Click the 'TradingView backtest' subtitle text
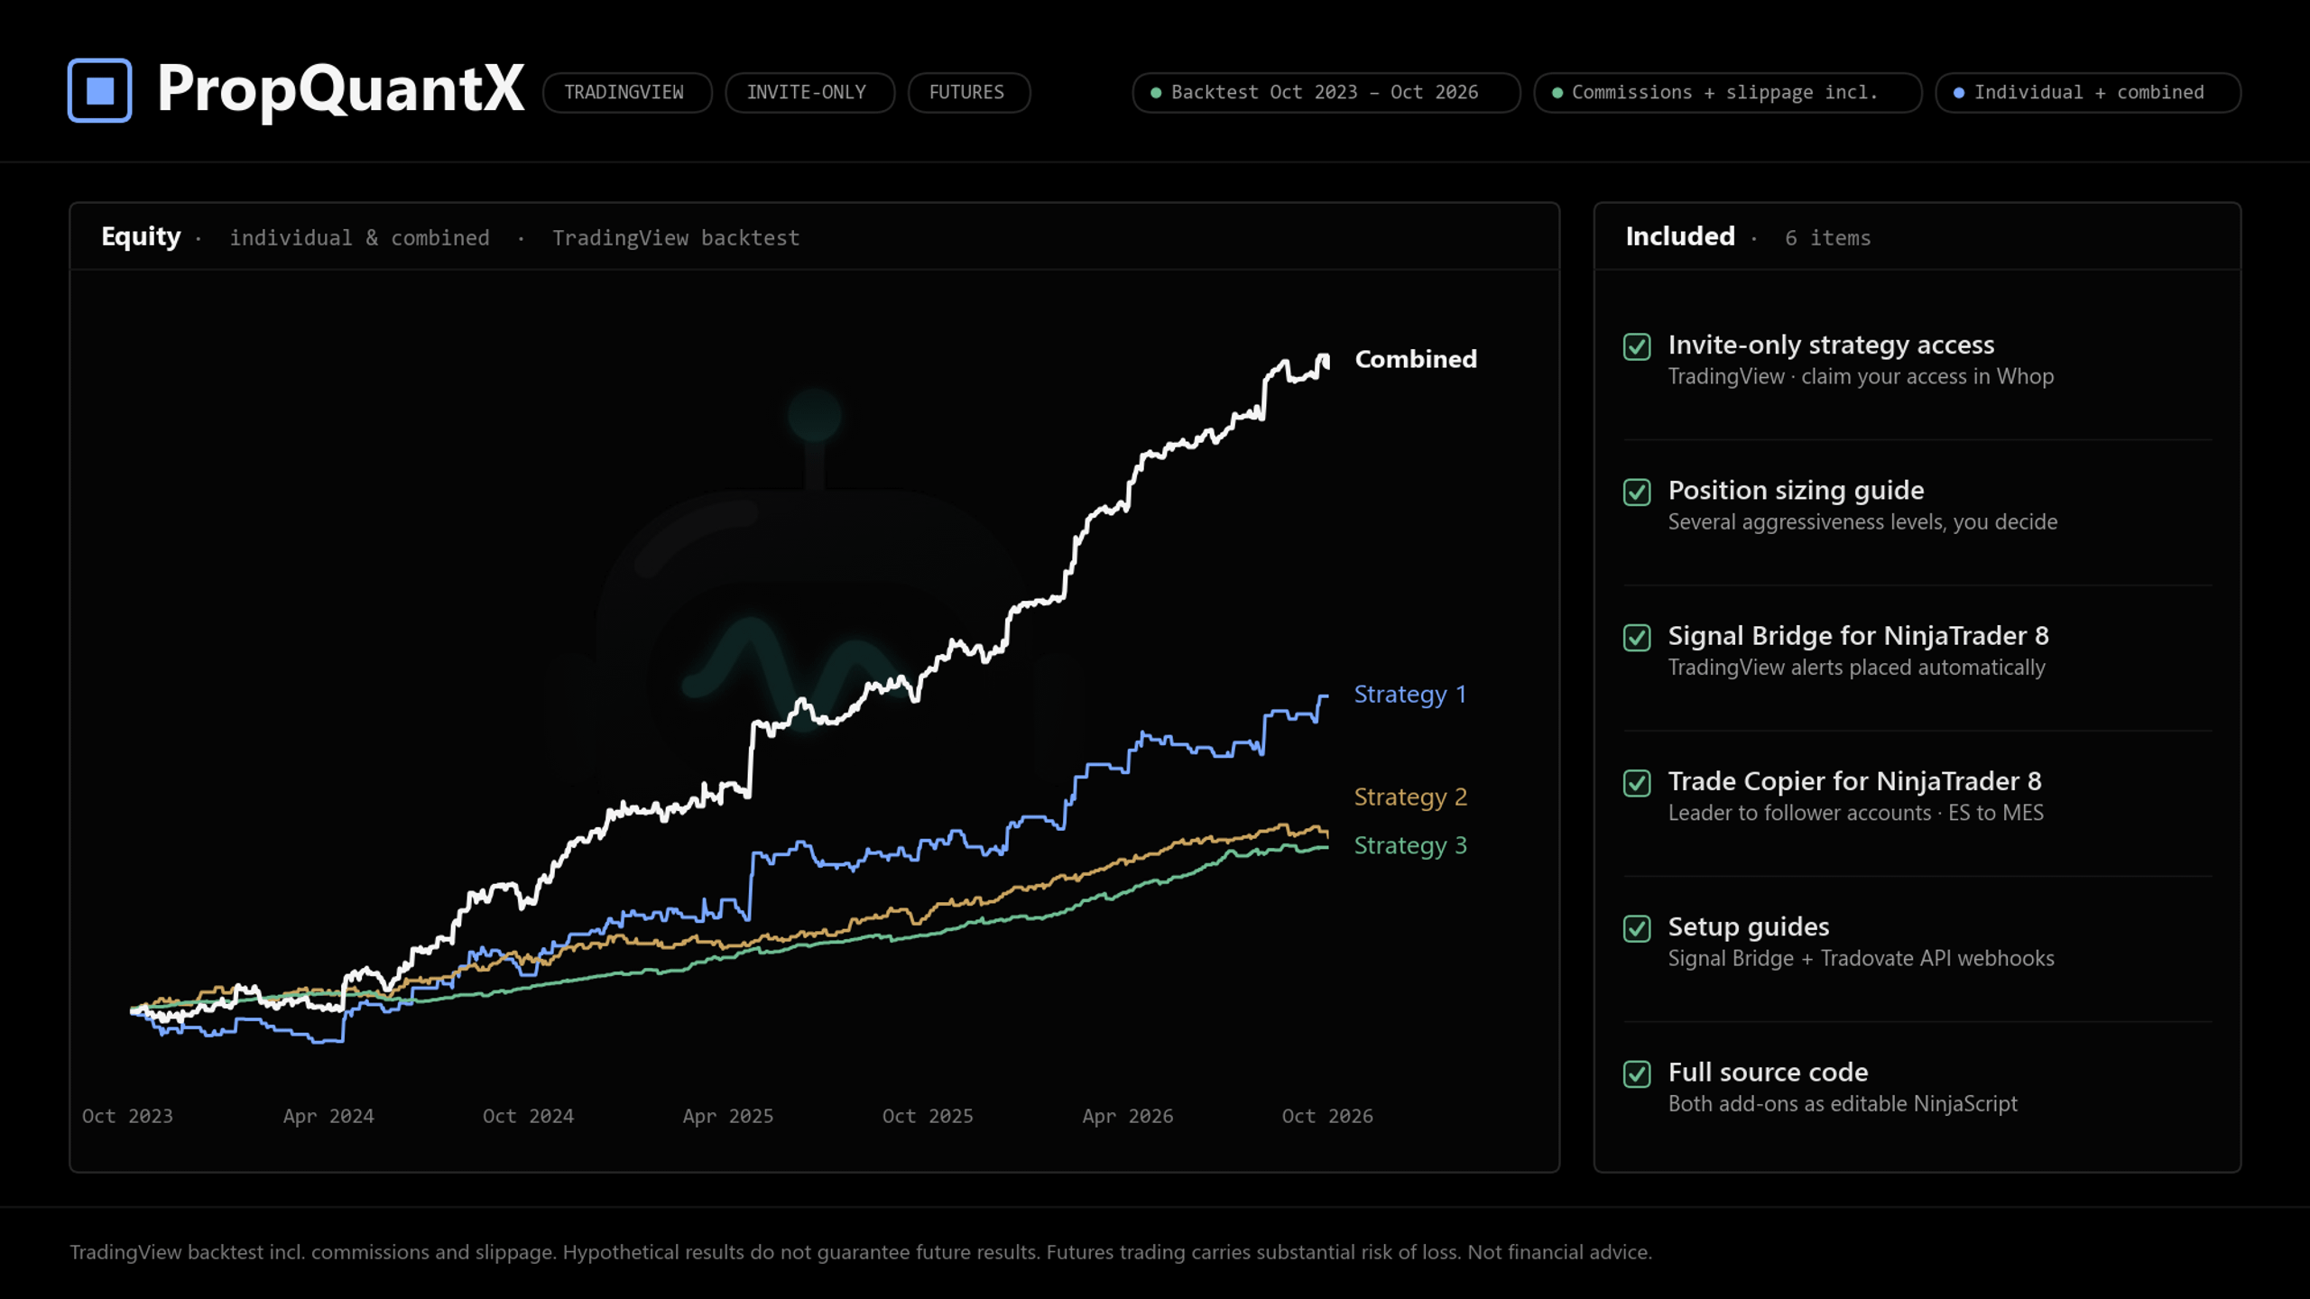Viewport: 2310px width, 1299px height. (676, 238)
